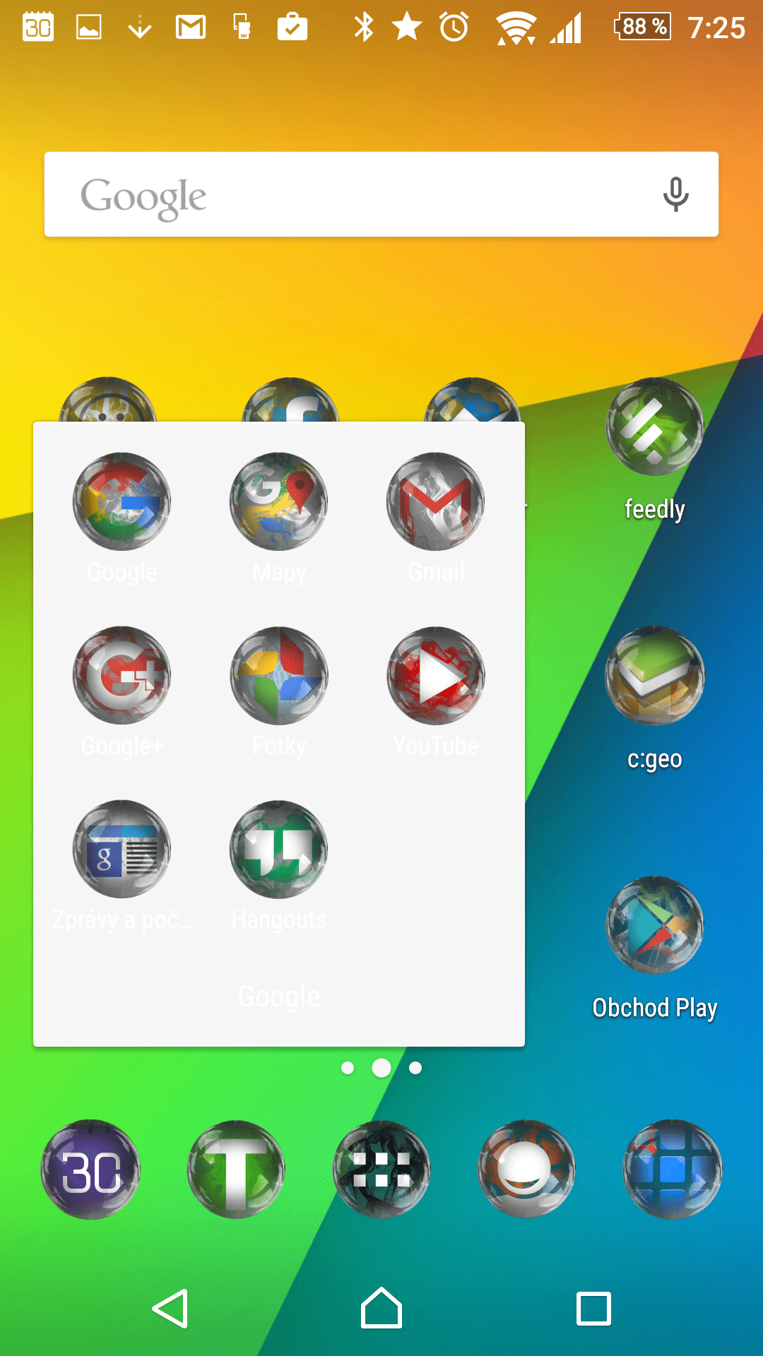
Task: Tap the alarm clock status icon
Action: pyautogui.click(x=454, y=28)
